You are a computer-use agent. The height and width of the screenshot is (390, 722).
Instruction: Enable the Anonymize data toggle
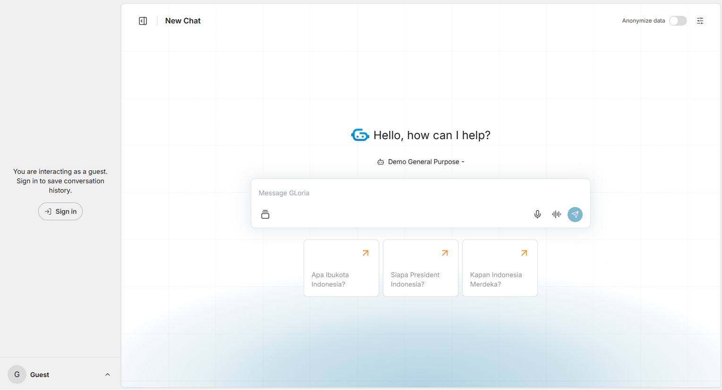(678, 21)
